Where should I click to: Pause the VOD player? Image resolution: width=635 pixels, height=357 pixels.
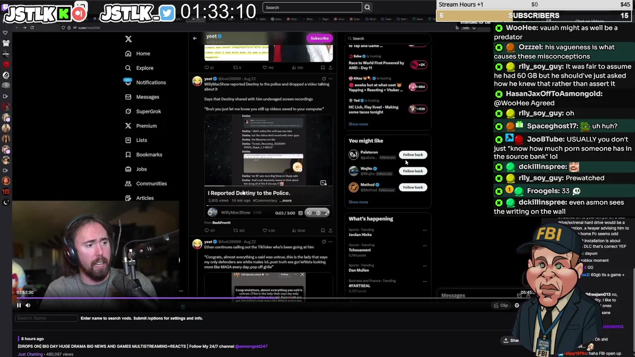(19, 305)
